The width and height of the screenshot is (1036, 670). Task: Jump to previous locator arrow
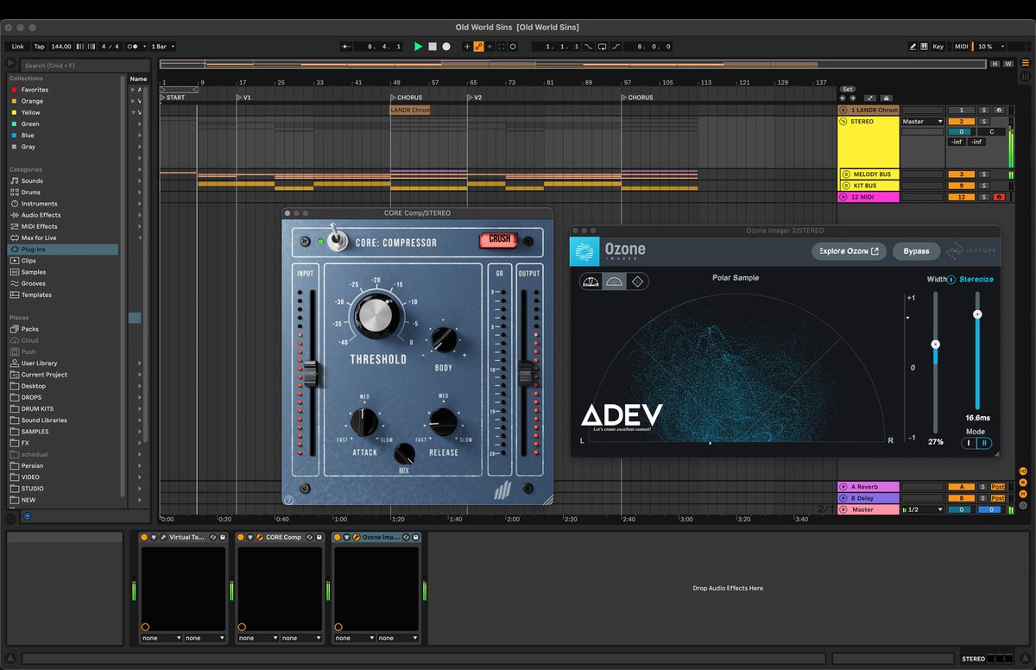pos(843,98)
